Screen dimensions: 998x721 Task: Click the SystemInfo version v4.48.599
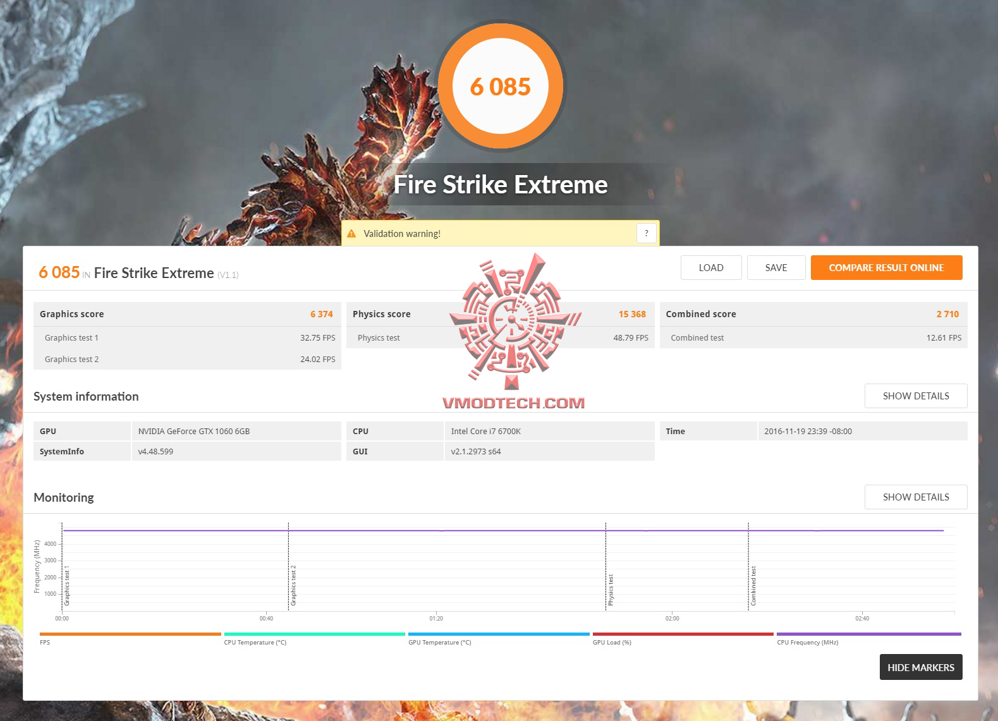pos(155,452)
